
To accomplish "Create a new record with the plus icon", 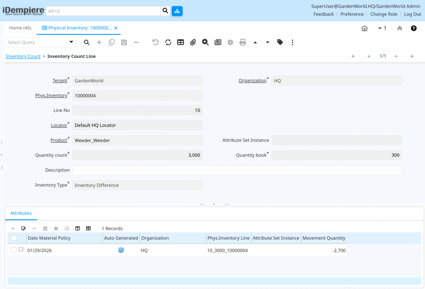I will click(99, 42).
